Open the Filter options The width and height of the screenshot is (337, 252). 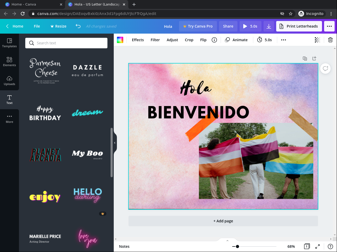point(155,40)
